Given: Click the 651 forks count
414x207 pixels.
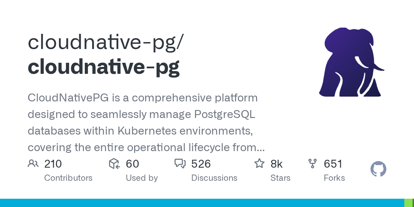Looking at the screenshot, I should 333,164.
